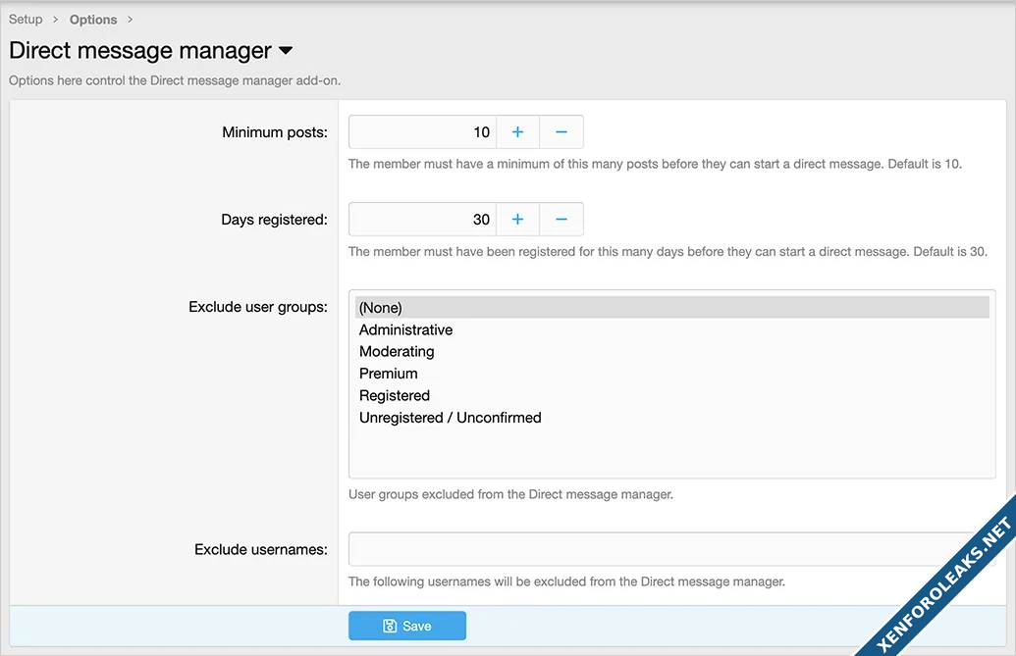
Task: Go to Setup in breadcrumb
Action: pos(26,20)
